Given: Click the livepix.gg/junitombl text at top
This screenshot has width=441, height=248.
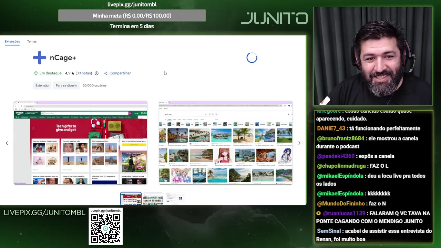Looking at the screenshot, I should (x=132, y=4).
